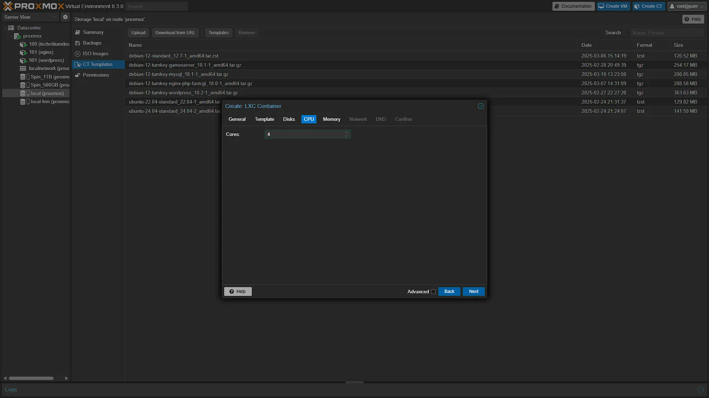Select the proxmox node icon
The image size is (709, 398).
point(17,36)
